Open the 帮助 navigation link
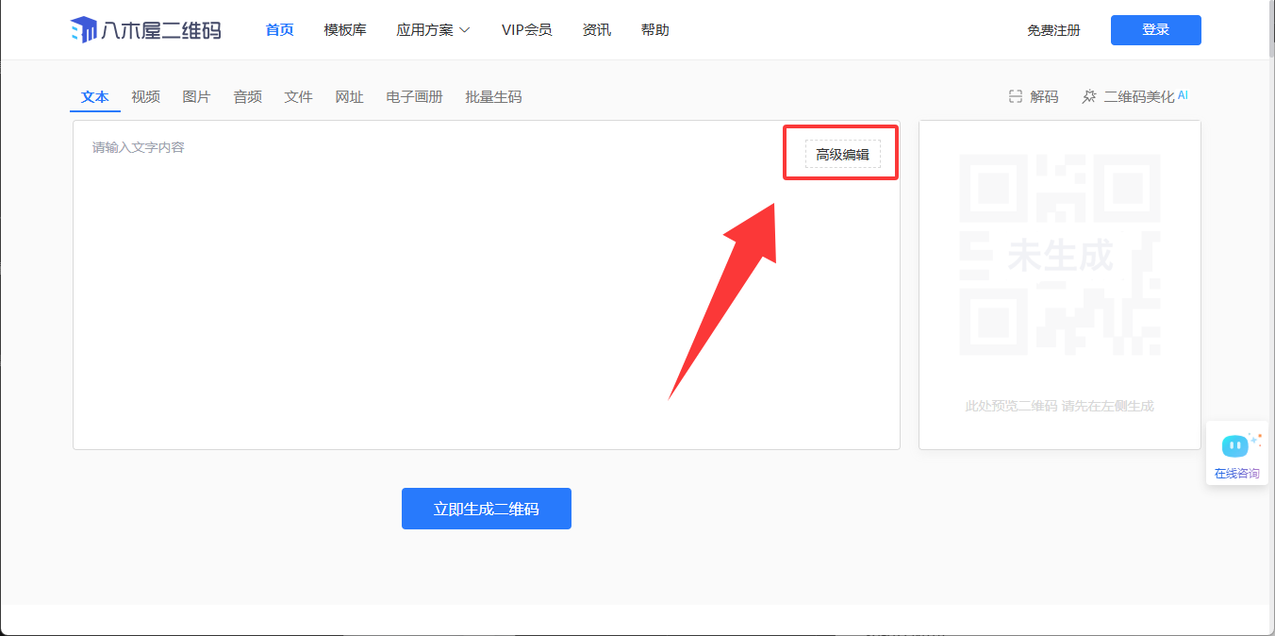The width and height of the screenshot is (1275, 636). (x=654, y=30)
